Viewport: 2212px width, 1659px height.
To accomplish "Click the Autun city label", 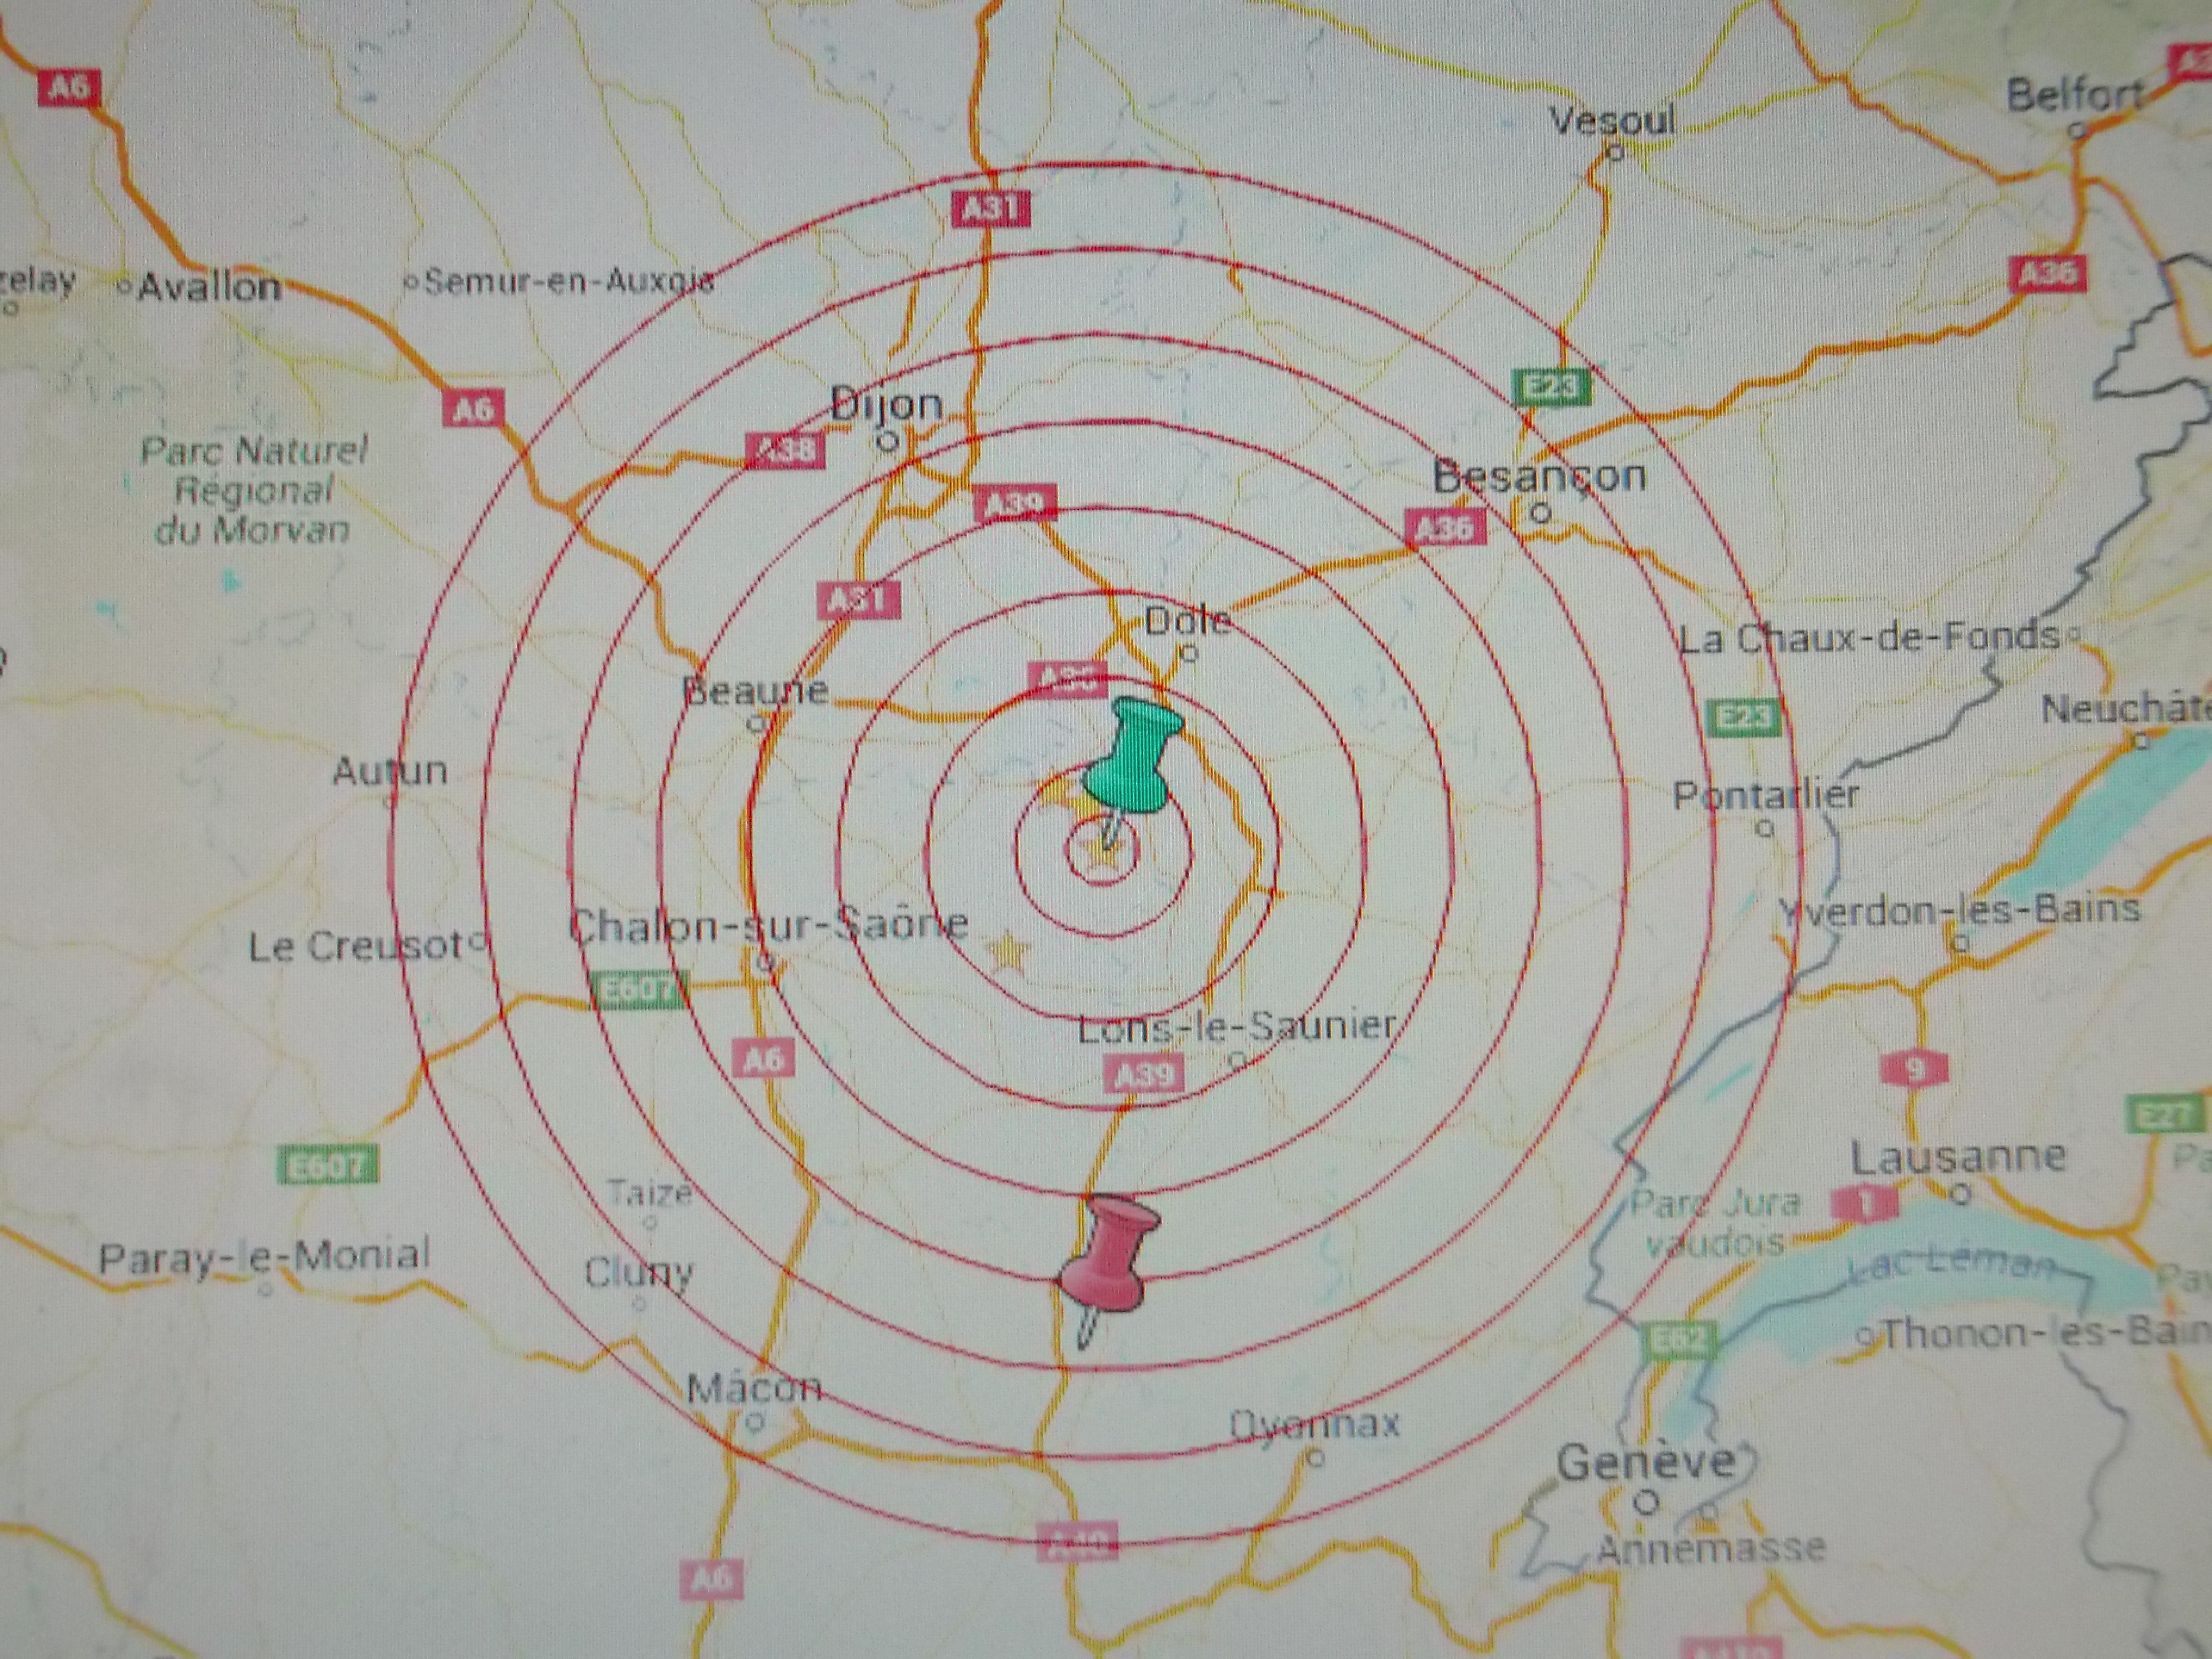I will click(x=390, y=771).
